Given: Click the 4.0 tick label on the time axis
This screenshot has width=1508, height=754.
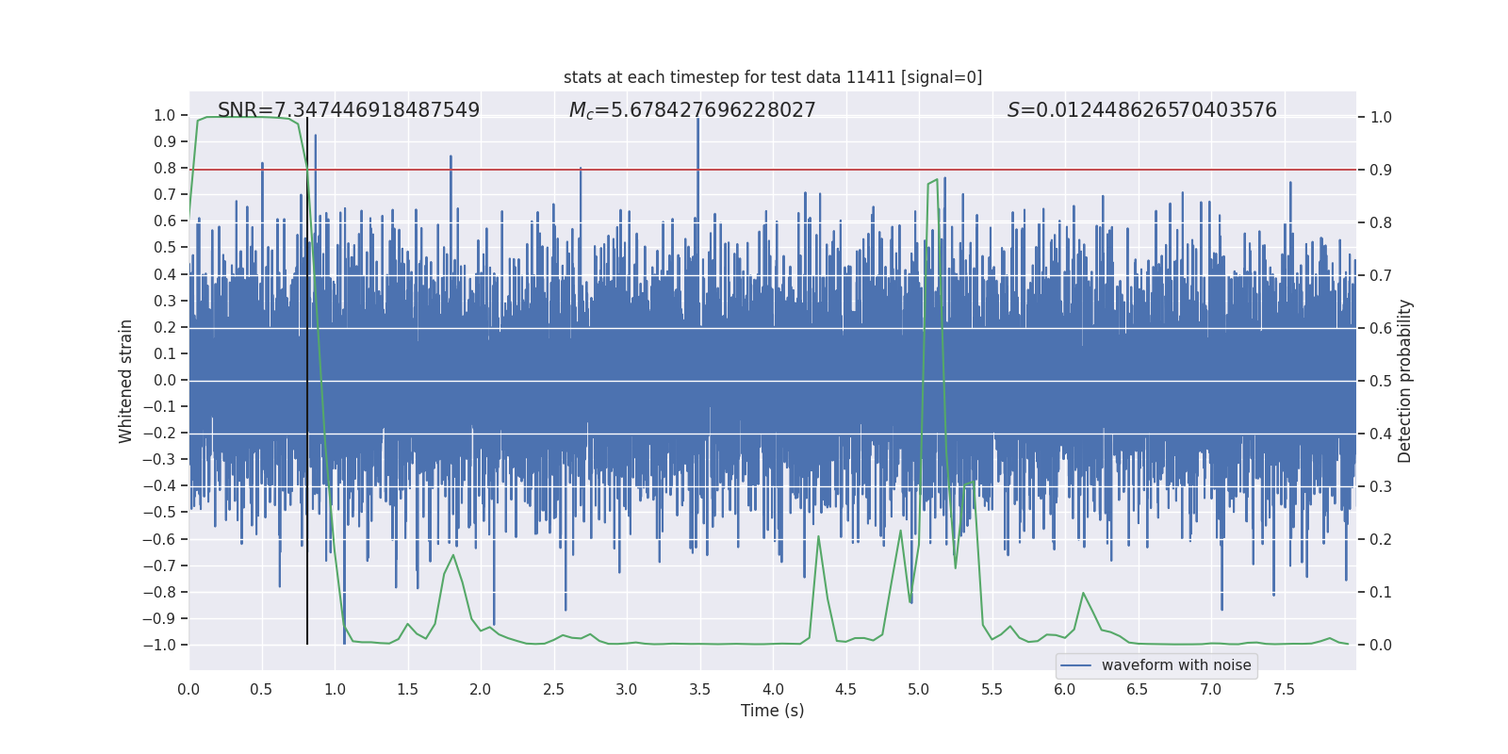Looking at the screenshot, I should pos(773,689).
